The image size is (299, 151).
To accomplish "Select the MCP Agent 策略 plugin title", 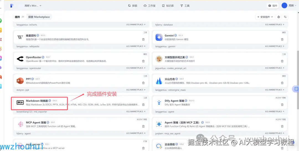I will point(36,122).
